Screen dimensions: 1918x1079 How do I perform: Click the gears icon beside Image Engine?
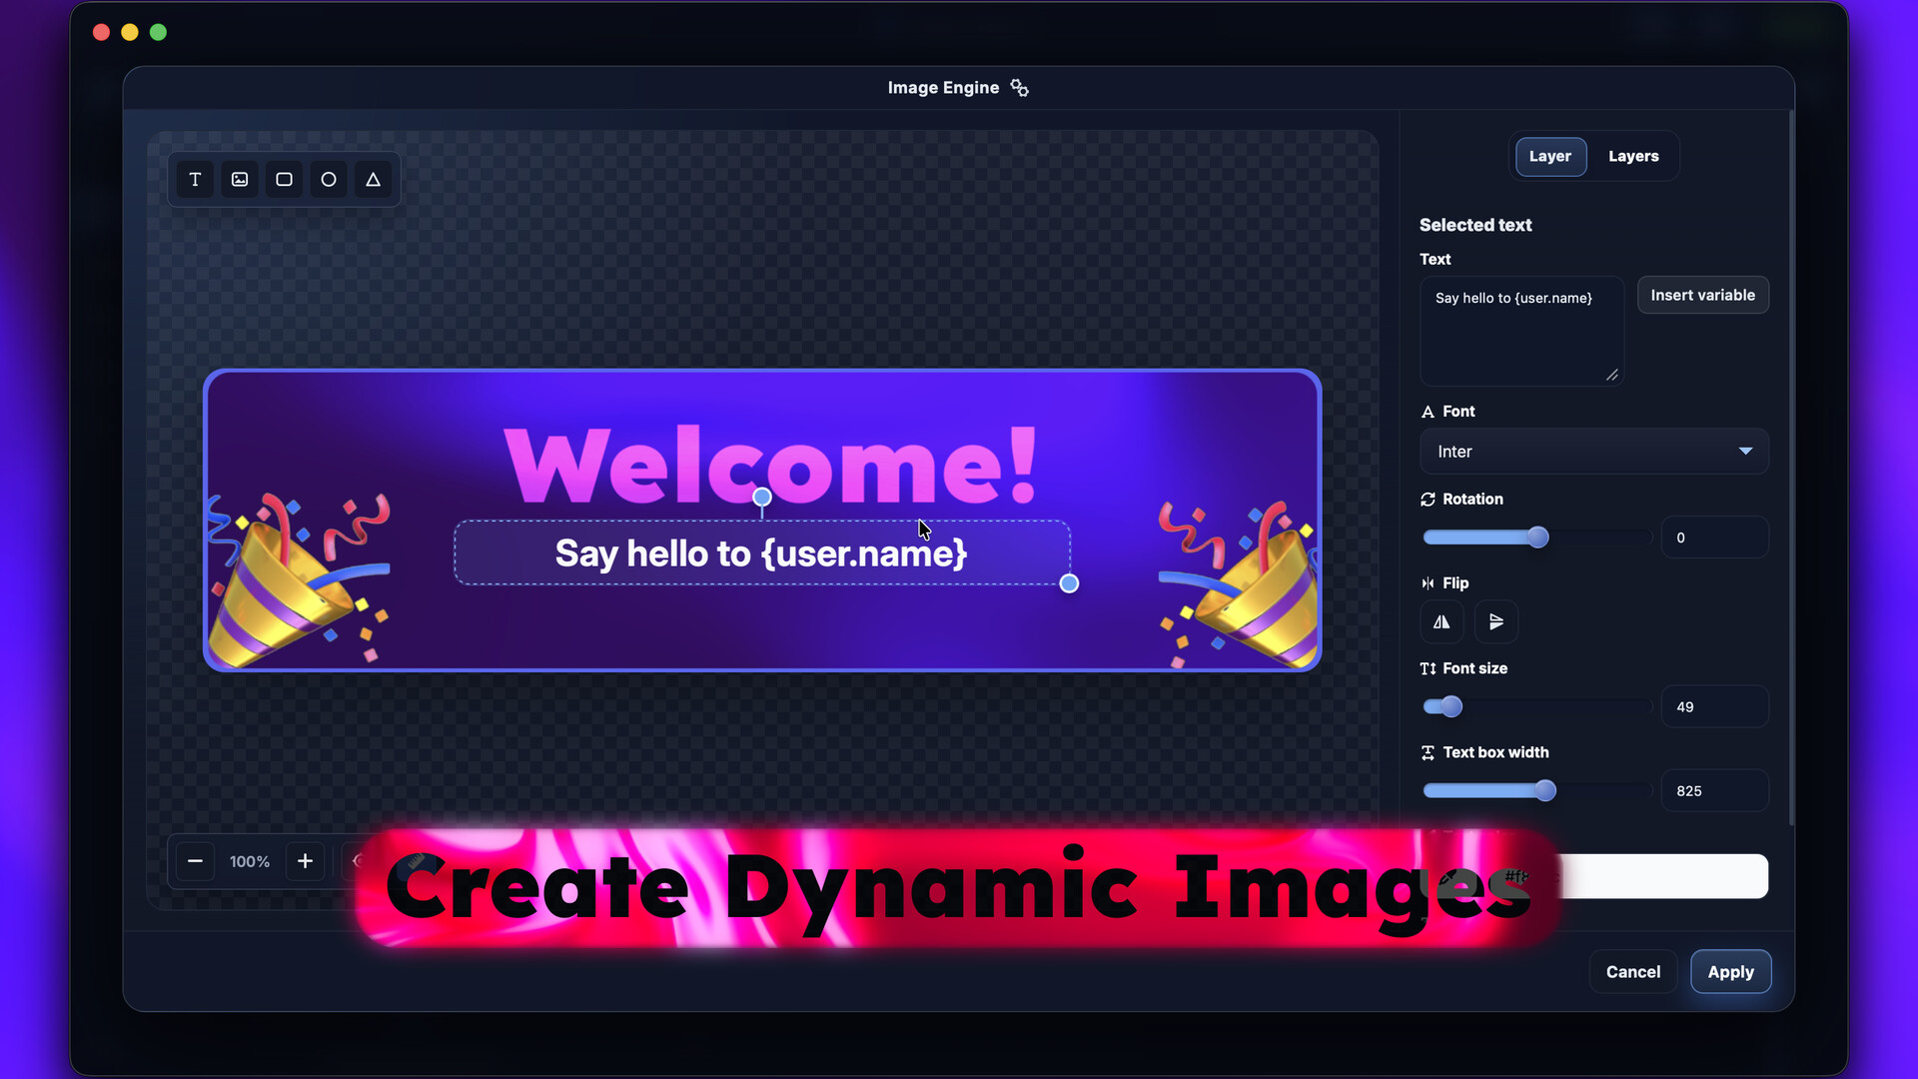[x=1019, y=88]
